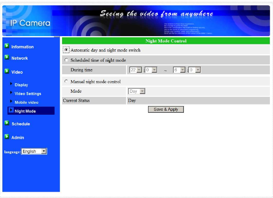Image resolution: width=273 pixels, height=198 pixels.
Task: Select Automatic day and night mode switch
Action: point(66,50)
